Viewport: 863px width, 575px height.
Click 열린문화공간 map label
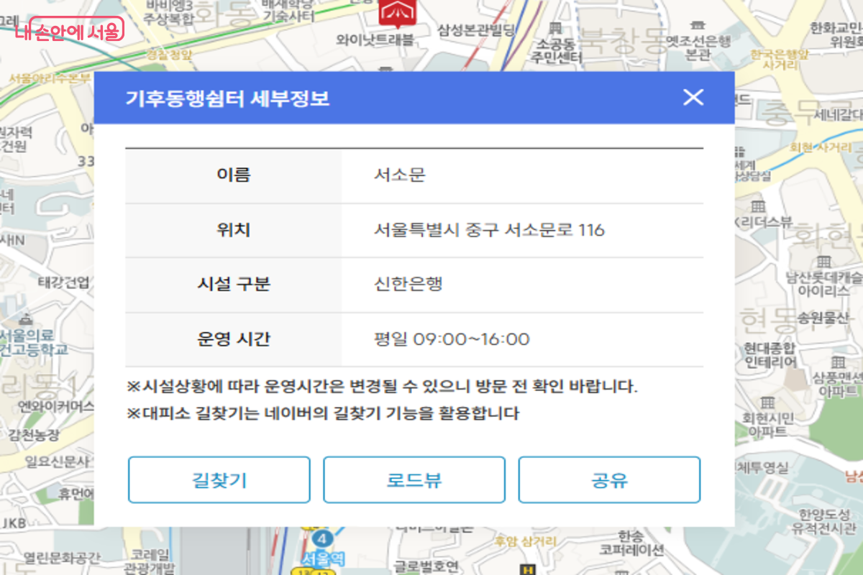pos(60,557)
